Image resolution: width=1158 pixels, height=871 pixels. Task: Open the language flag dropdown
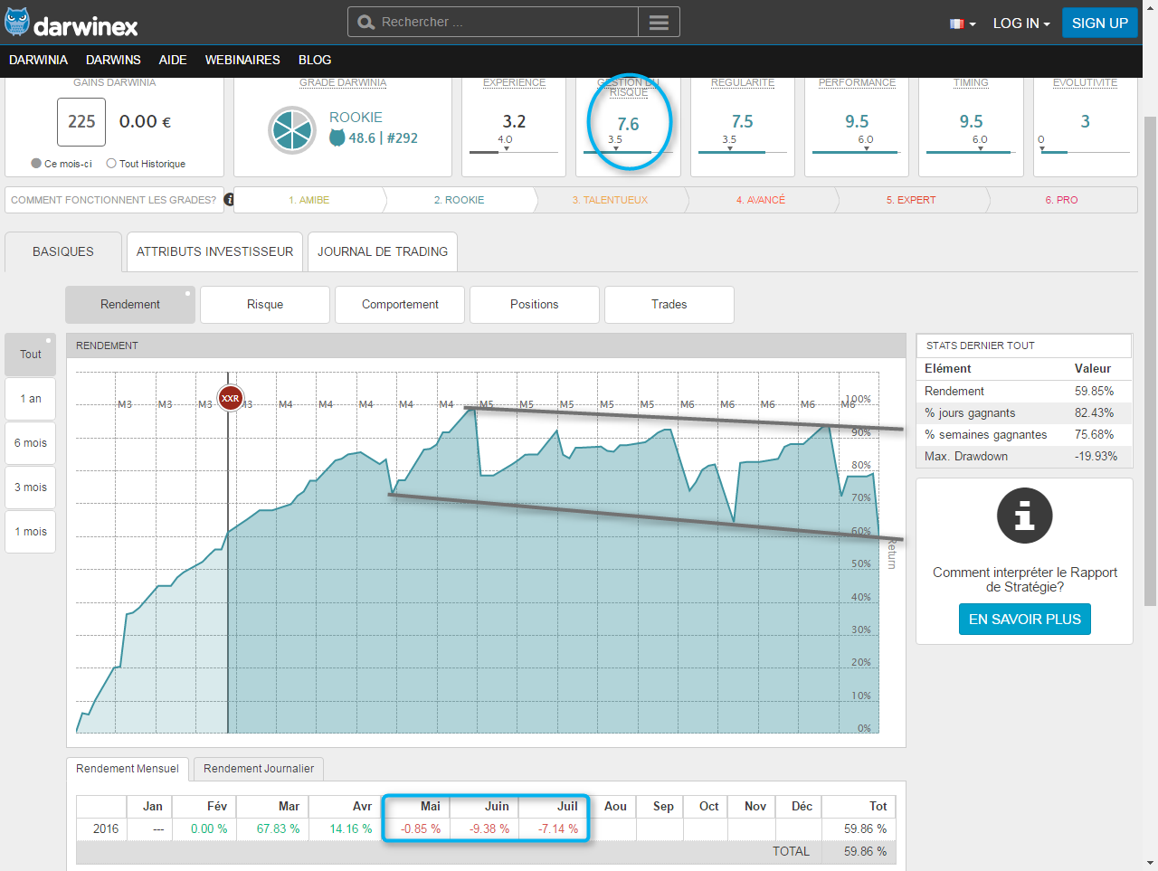[x=973, y=24]
